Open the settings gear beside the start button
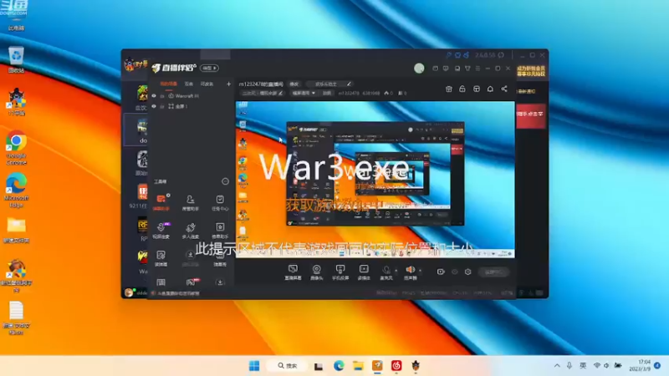The image size is (669, 376). pos(468,272)
